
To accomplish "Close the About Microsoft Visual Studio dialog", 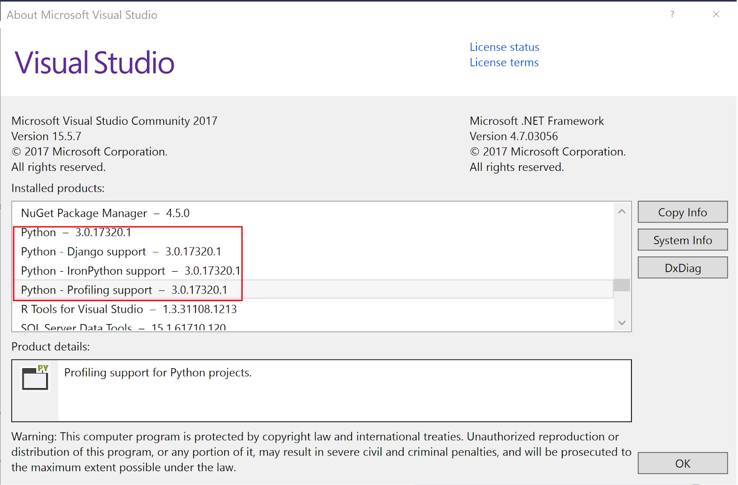I will point(716,14).
